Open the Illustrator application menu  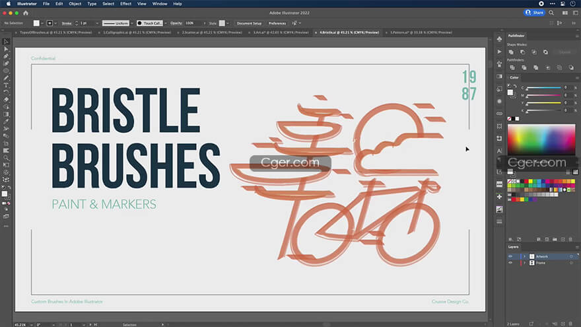(x=26, y=4)
